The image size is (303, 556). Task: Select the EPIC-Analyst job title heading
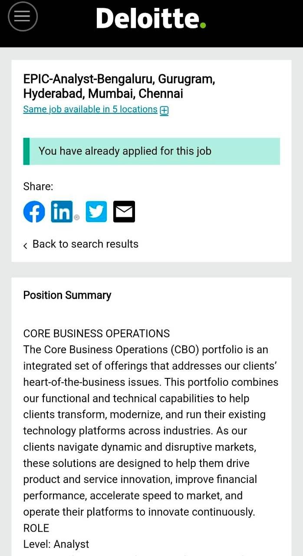(x=119, y=86)
